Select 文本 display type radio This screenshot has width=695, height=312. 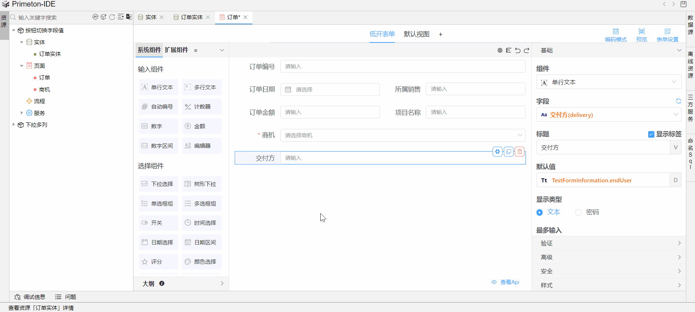[540, 212]
